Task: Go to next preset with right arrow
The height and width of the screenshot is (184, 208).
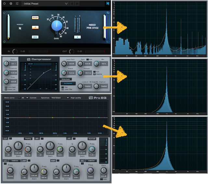Action: pos(77,4)
